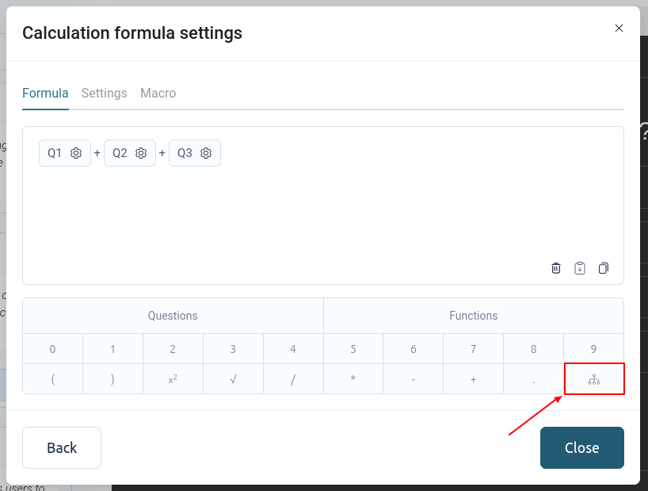Click the gear icon beside Q2
The height and width of the screenshot is (491, 648).
tap(141, 153)
